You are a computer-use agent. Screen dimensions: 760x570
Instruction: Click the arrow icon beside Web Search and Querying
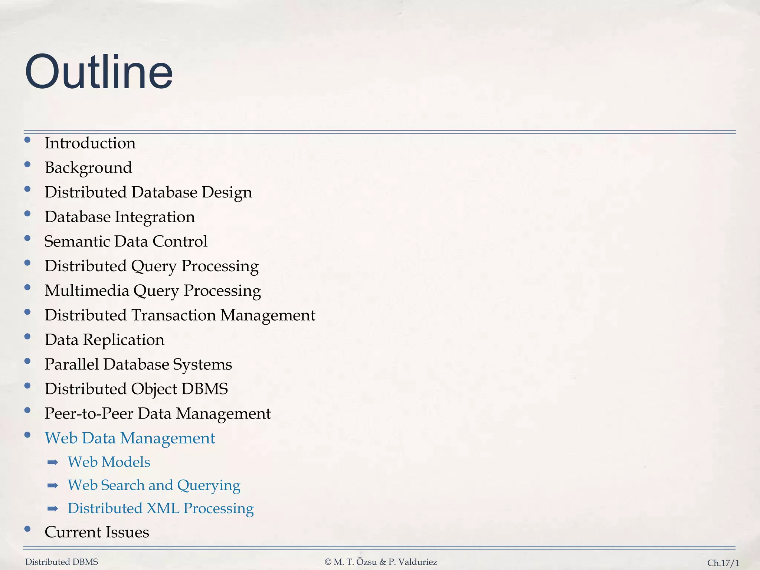click(x=53, y=485)
